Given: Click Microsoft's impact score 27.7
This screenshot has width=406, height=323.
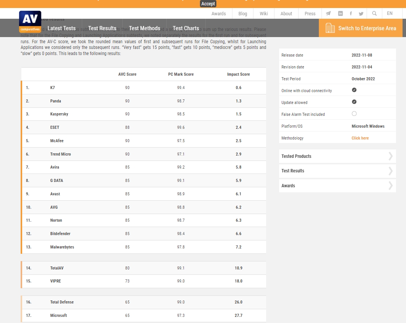Looking at the screenshot, I should coord(239,315).
